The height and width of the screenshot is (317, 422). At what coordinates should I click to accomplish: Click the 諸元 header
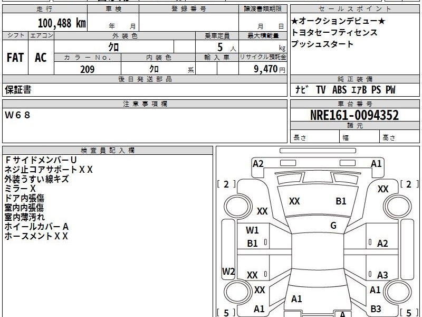(x=354, y=125)
